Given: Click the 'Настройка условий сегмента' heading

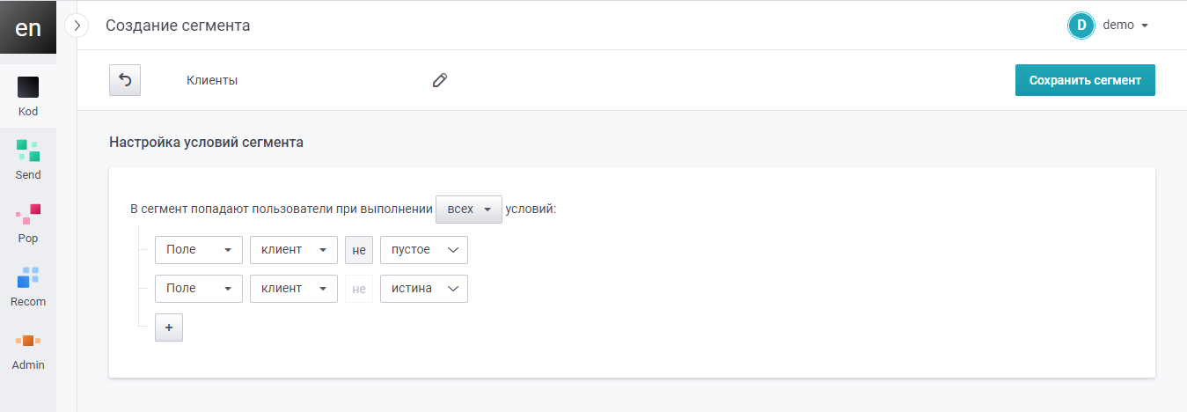Looking at the screenshot, I should [206, 142].
